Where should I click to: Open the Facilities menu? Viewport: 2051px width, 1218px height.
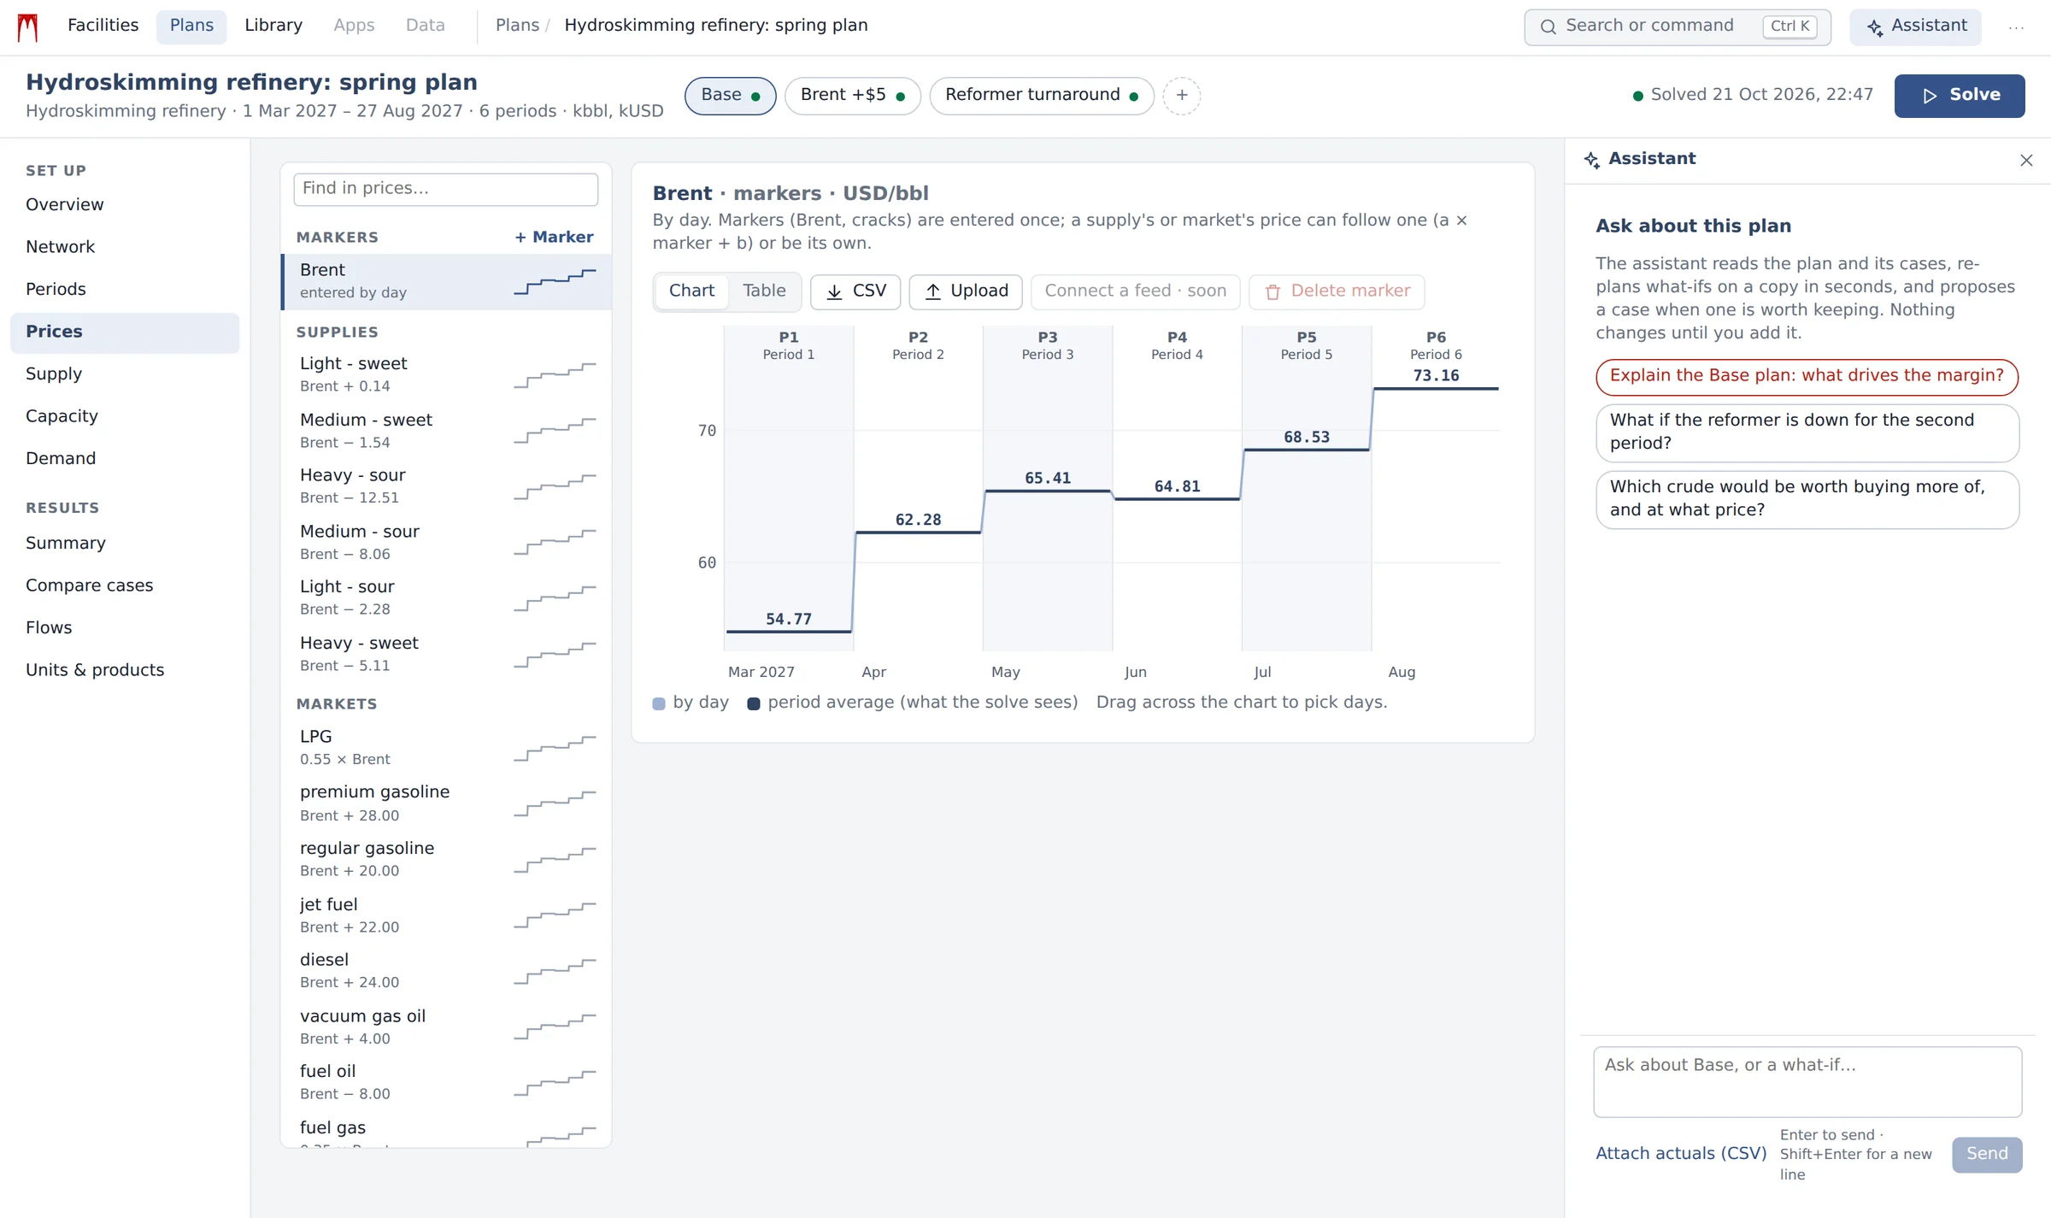[103, 26]
